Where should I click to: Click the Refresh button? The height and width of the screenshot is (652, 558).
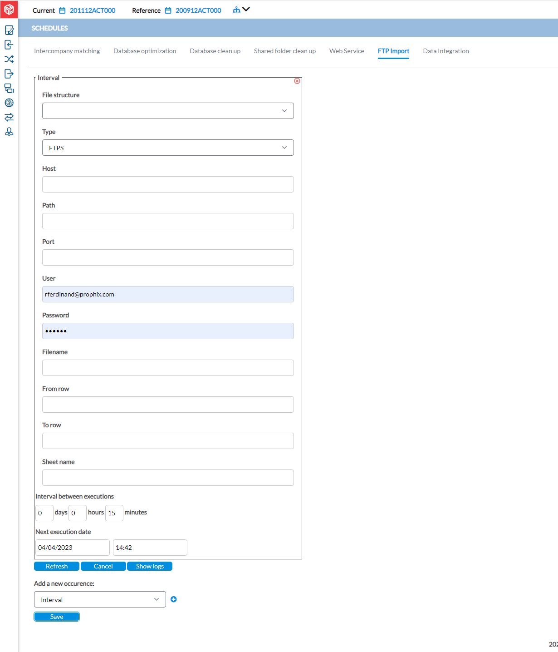(x=57, y=566)
